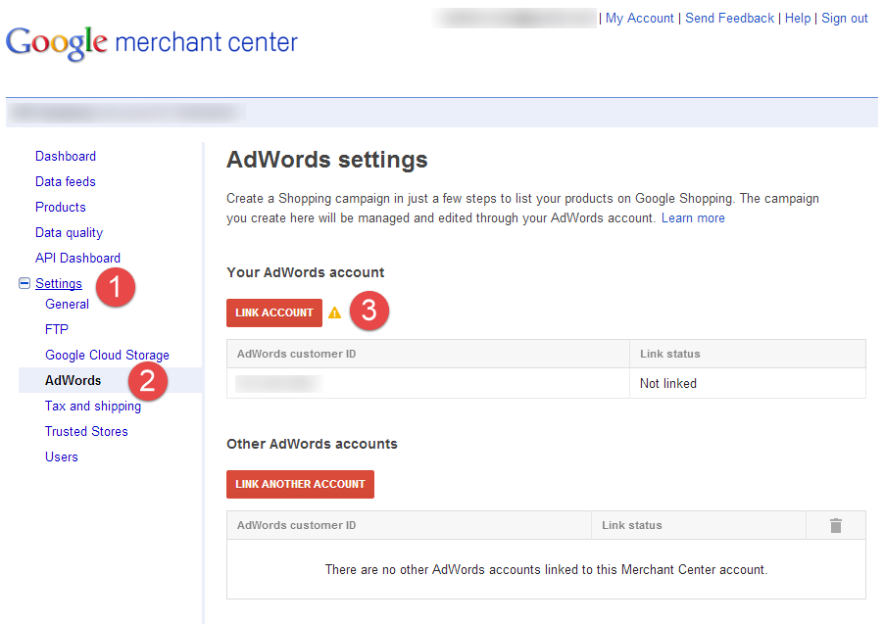Collapse the Settings section using the minus icon
884x624 pixels.
(25, 283)
